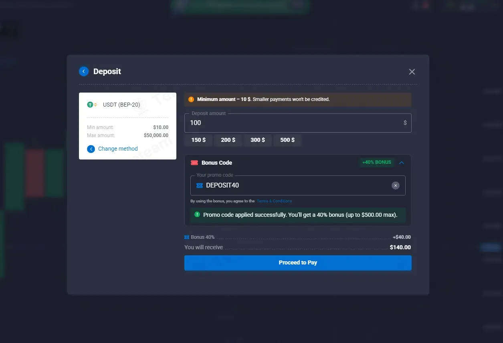Click the promo code field with DEPOSIT40

click(x=298, y=186)
